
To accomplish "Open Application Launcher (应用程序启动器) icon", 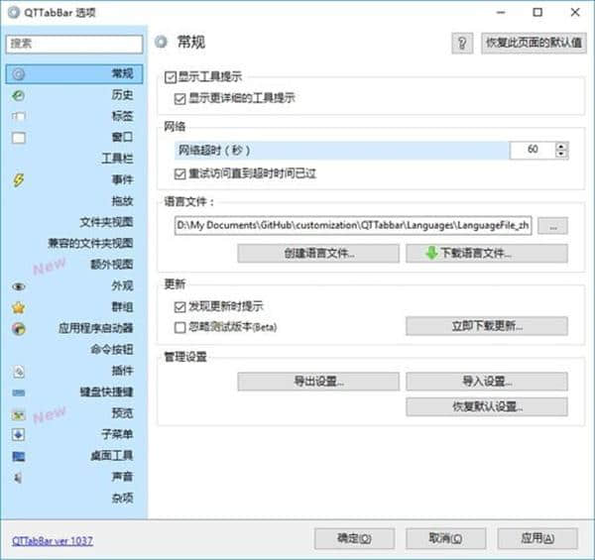I will coord(18,328).
